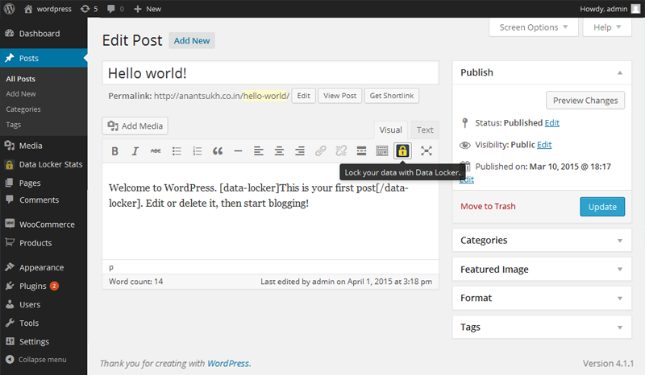The height and width of the screenshot is (375, 645).
Task: Open the Tags submenu in sidebar
Action: coord(14,125)
